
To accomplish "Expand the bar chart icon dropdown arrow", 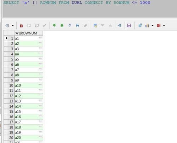I will (x=153, y=25).
